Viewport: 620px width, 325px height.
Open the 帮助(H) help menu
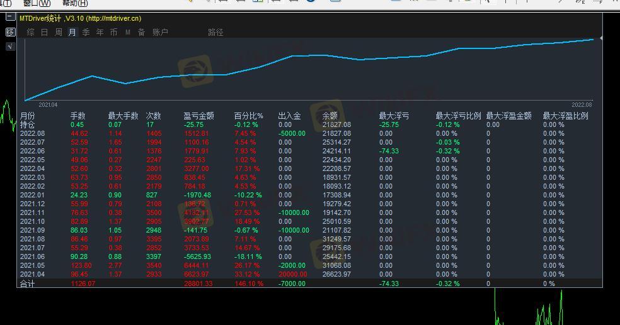pos(75,3)
